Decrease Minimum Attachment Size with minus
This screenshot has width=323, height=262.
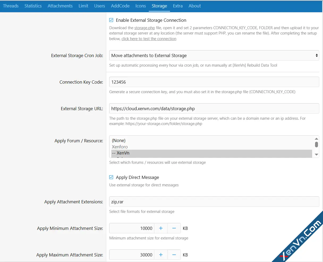coord(174,228)
